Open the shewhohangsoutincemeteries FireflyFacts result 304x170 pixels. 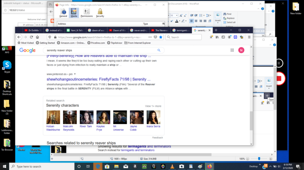coord(98,79)
